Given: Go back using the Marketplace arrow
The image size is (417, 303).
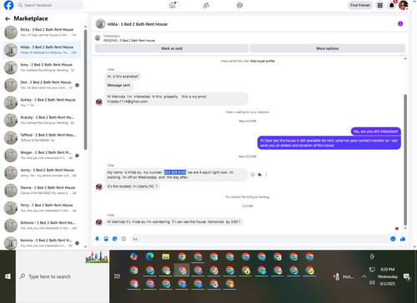Looking at the screenshot, I should [x=8, y=19].
